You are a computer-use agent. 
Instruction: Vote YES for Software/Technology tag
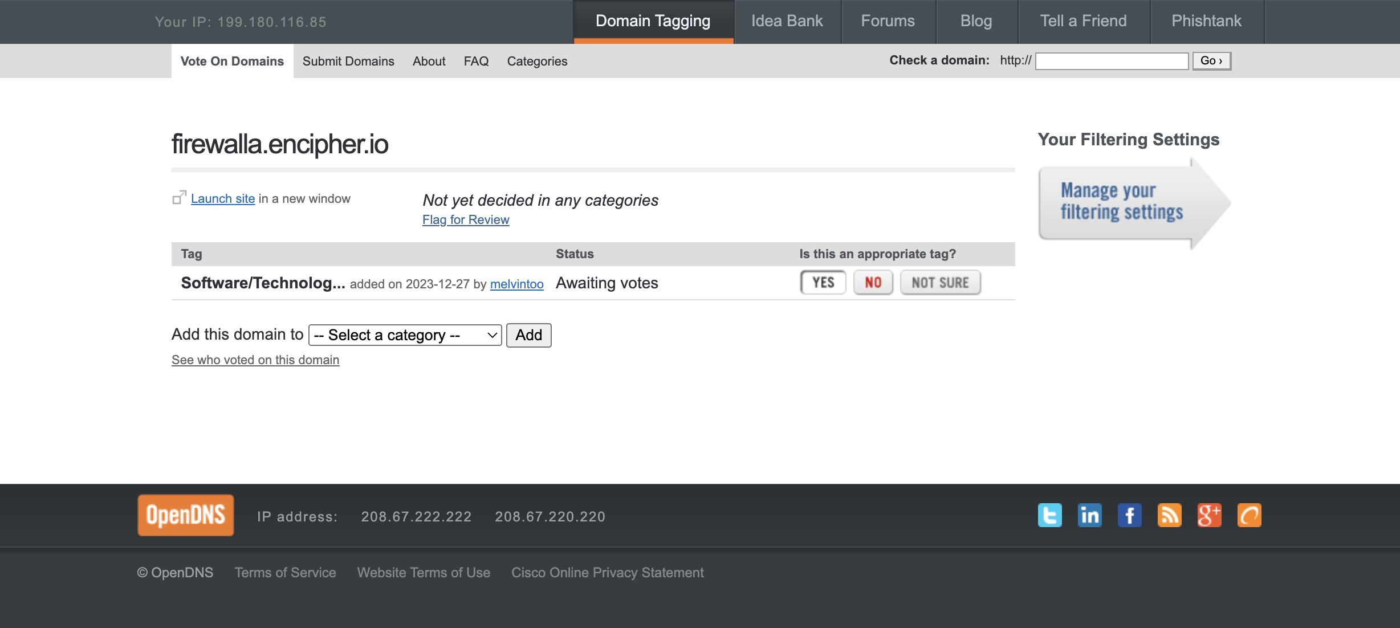pos(823,283)
